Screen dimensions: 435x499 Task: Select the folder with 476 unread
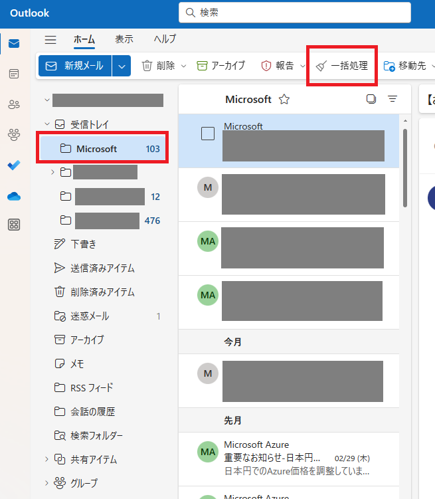[x=110, y=221]
